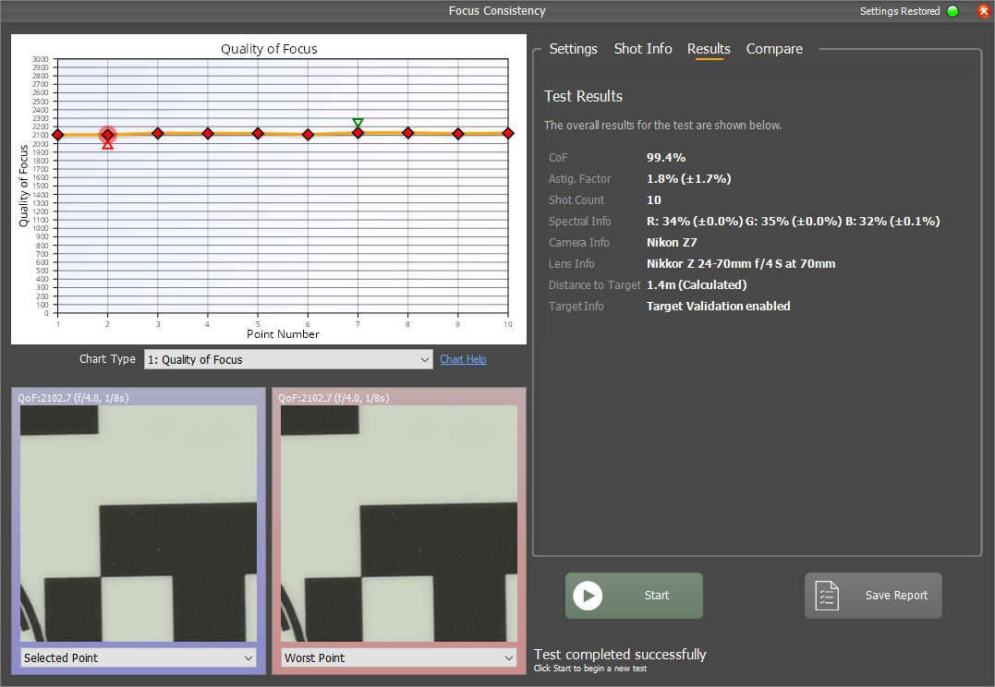
Task: Select highlighted data point 2 on chart
Action: 108,135
